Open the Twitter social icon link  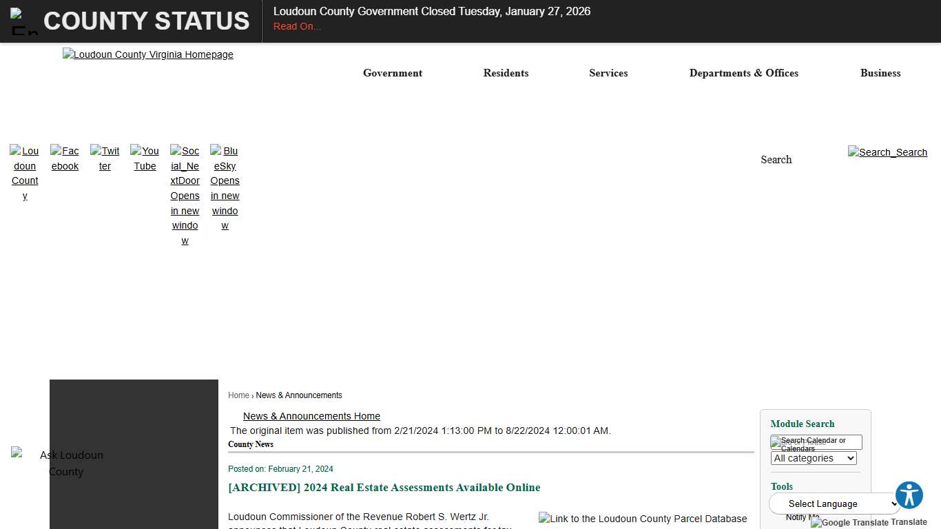click(x=105, y=158)
